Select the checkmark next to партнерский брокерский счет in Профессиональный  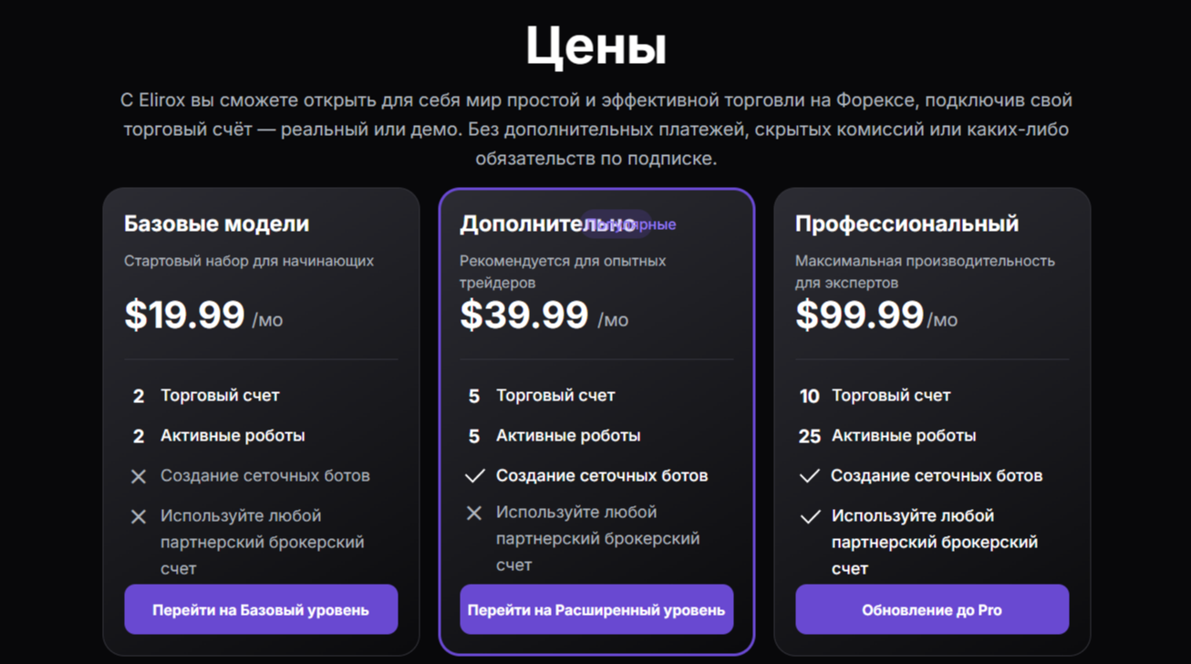810,515
